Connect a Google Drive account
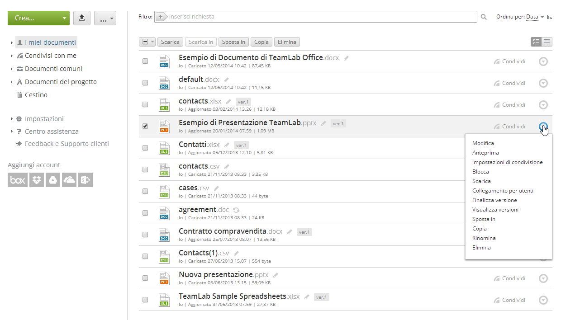Image resolution: width=561 pixels, height=320 pixels. pyautogui.click(x=53, y=180)
